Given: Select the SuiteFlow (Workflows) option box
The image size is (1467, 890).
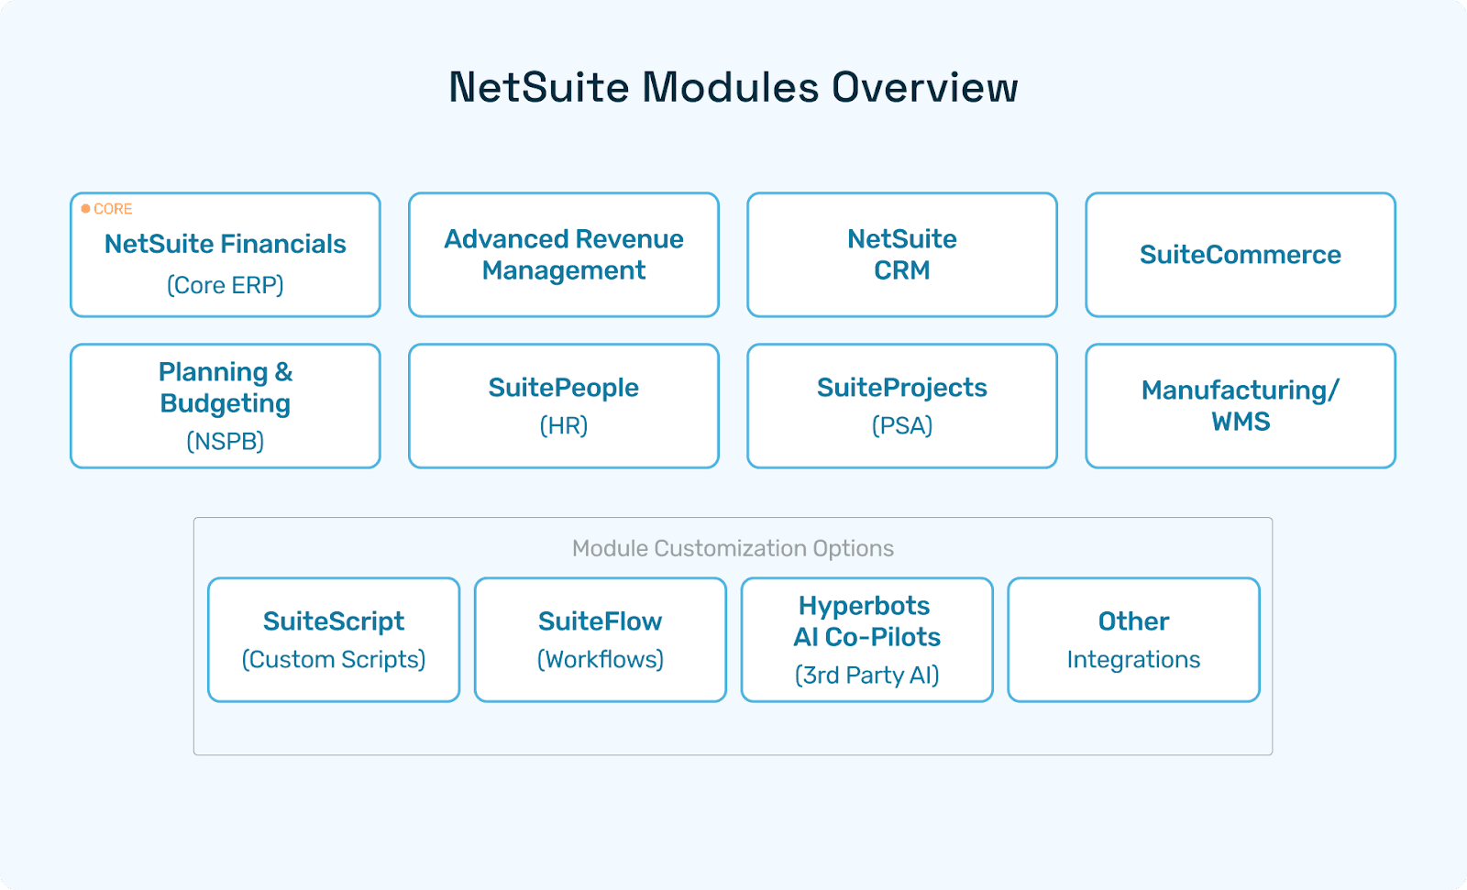Looking at the screenshot, I should [601, 640].
